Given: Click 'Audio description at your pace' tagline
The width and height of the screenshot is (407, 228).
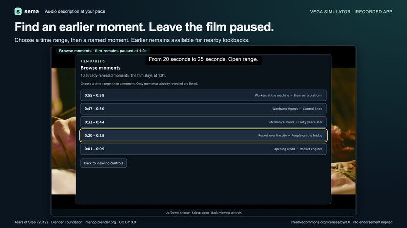Looking at the screenshot, I should pyautogui.click(x=75, y=12).
